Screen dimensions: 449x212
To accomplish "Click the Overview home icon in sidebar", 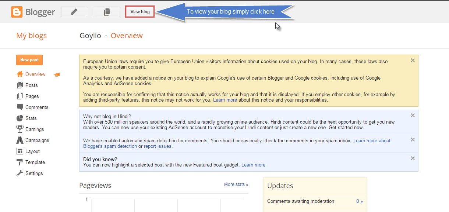I will point(20,74).
